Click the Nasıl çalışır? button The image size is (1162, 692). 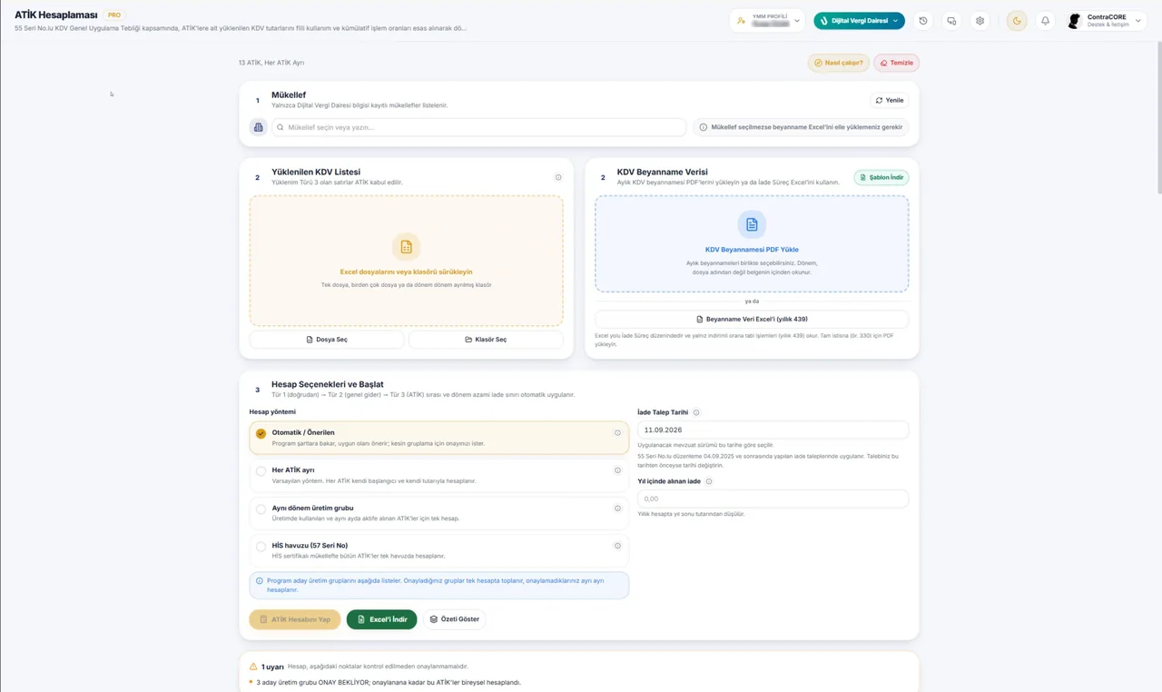click(x=839, y=63)
